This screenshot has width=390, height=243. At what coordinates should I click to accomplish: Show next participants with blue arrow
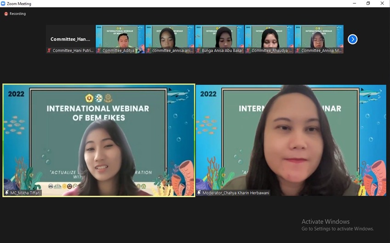352,39
